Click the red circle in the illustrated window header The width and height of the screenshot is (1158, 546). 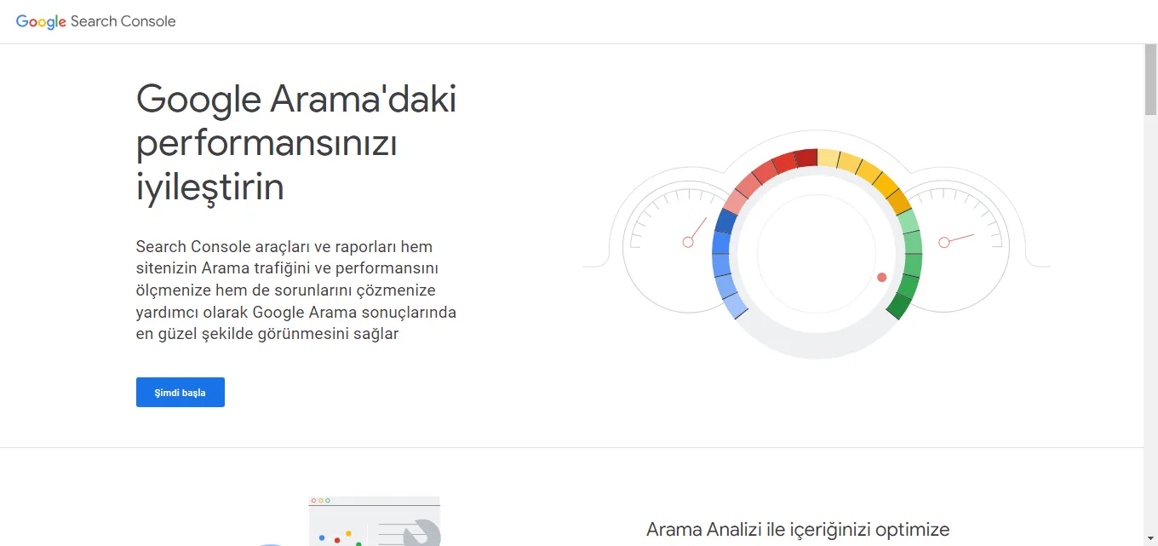click(313, 500)
